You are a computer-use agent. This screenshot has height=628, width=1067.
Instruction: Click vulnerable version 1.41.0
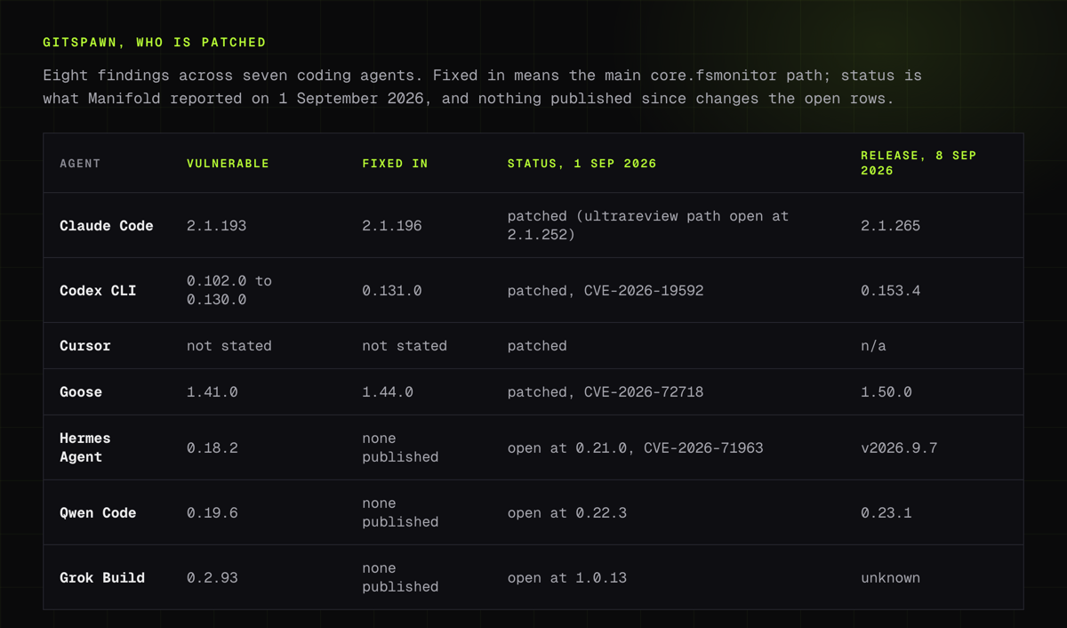tap(212, 392)
